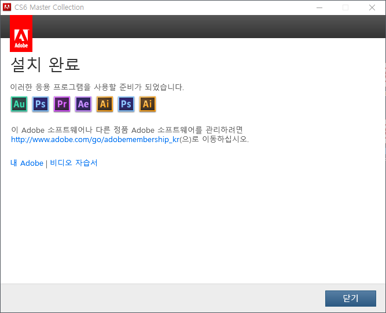This screenshot has height=313, width=386.
Task: Click the Illustrator icon next to After Effects
Action: pos(105,104)
